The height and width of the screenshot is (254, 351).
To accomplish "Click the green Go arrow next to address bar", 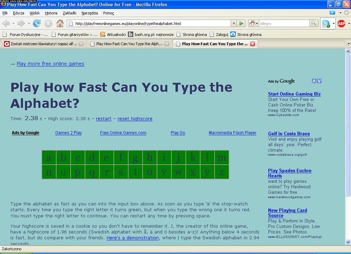I will pyautogui.click(x=241, y=23).
